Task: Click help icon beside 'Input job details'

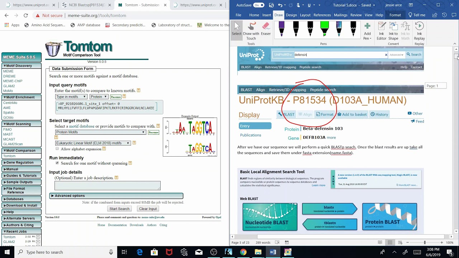Action: [116, 178]
